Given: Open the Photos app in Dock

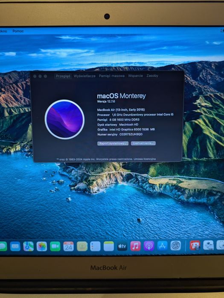Looking at the screenshot, I should 42,246.
